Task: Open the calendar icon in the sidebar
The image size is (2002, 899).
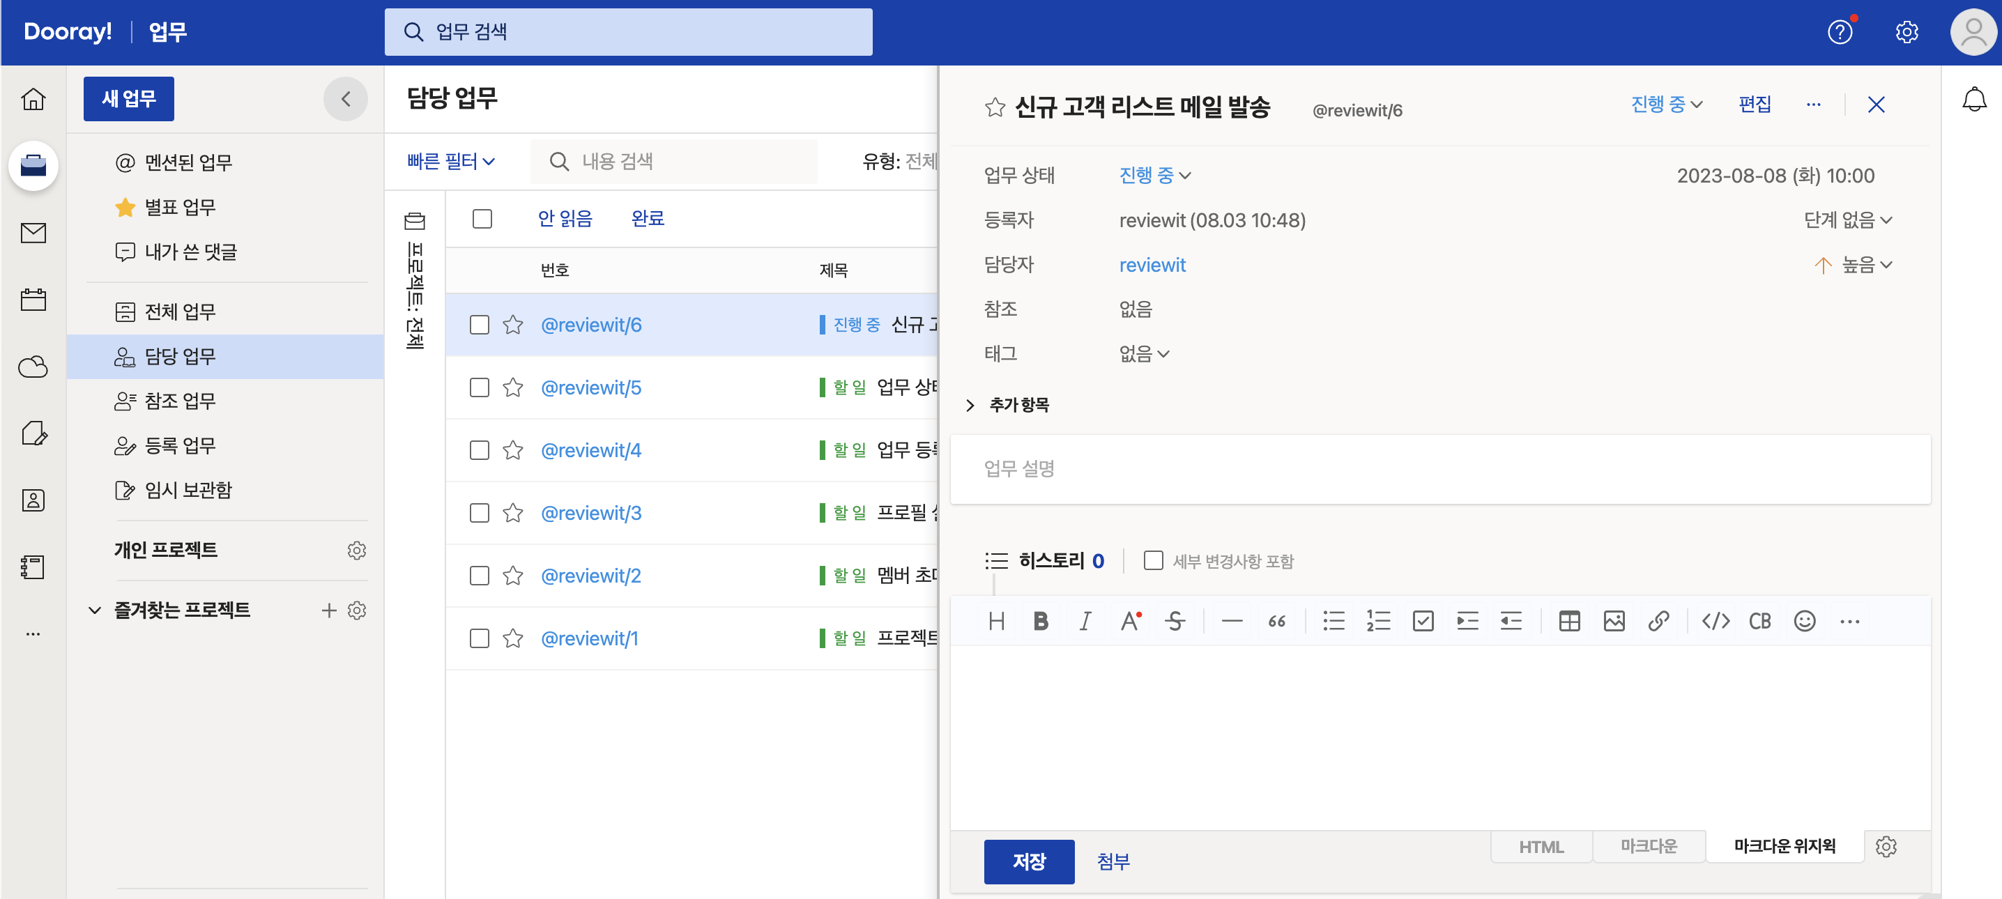Action: (33, 300)
